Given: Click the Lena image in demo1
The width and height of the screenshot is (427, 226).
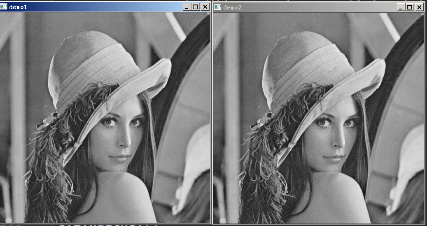Looking at the screenshot, I should (x=105, y=118).
